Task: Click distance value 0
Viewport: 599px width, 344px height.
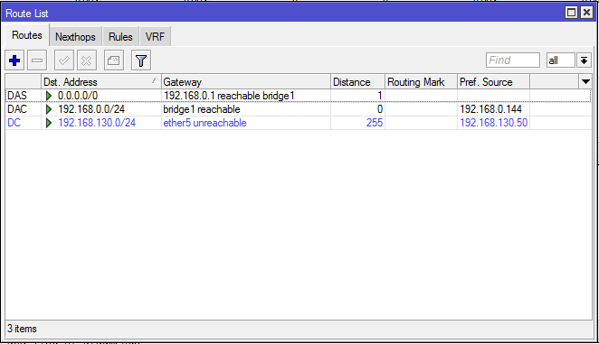Action: coord(379,109)
